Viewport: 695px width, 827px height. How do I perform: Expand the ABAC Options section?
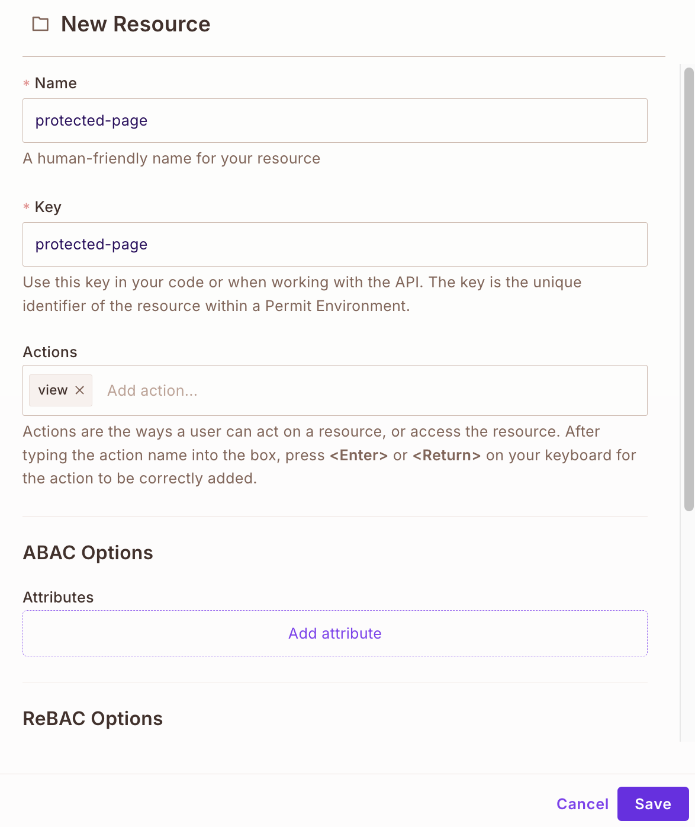[88, 552]
